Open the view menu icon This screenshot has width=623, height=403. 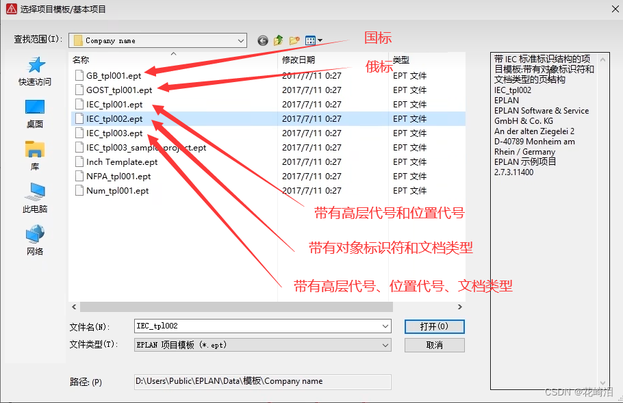[314, 40]
